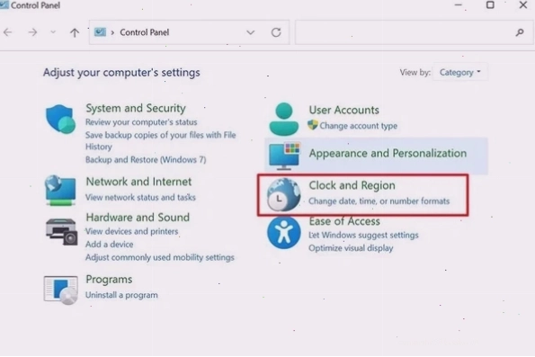This screenshot has height=357, width=535.
Task: Open Network and Internet heading
Action: pos(138,182)
